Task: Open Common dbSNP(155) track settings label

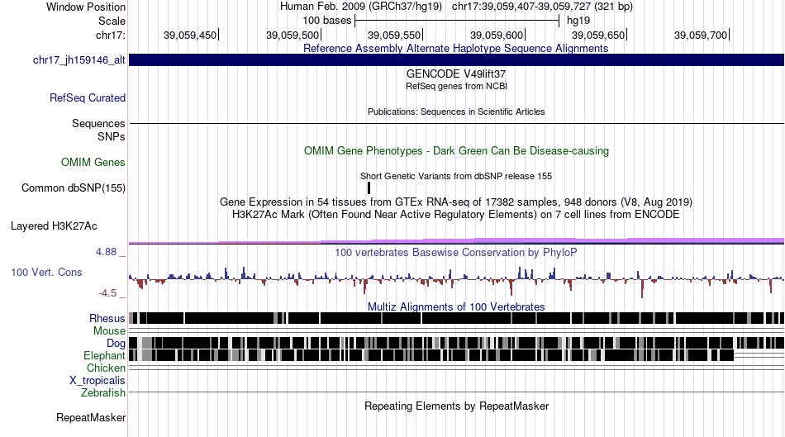Action: 74,188
